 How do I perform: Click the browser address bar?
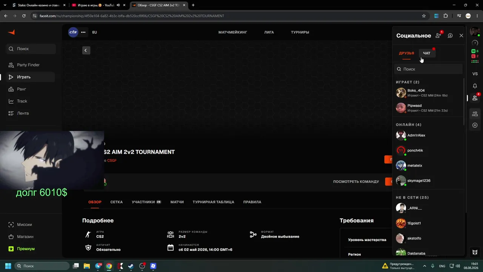[x=229, y=16]
